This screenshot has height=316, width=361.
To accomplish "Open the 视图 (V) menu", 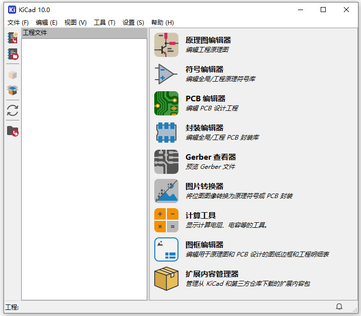I will click(75, 23).
